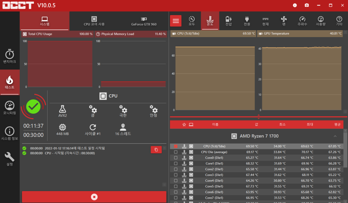
Task: Open Settings wrench in sidebar
Action: click(x=9, y=159)
